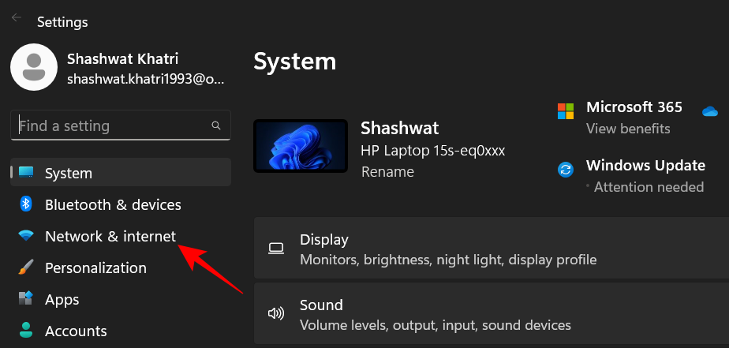Click the Microsoft 365 logo icon
The image size is (729, 348).
[566, 111]
